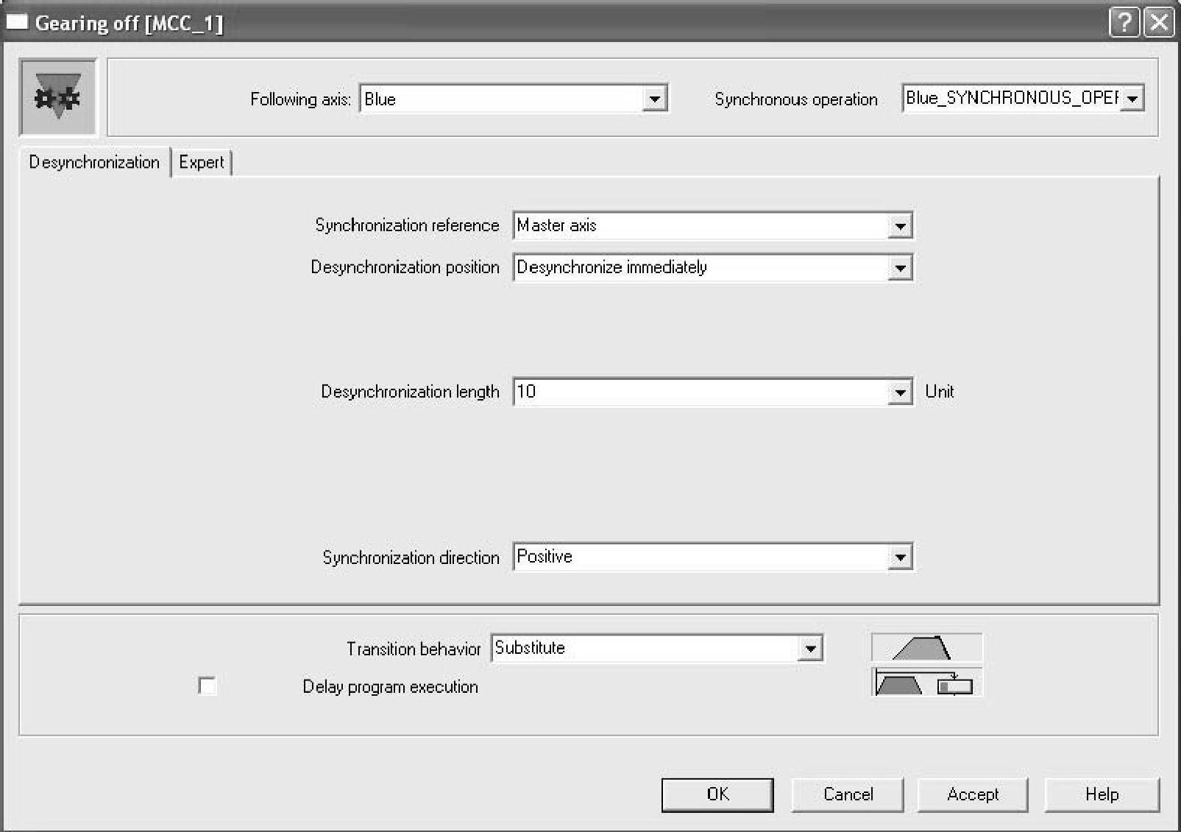Click the Desynchronization length value field
The width and height of the screenshot is (1181, 832).
point(699,392)
